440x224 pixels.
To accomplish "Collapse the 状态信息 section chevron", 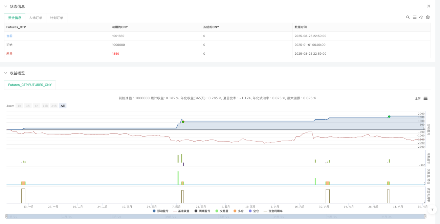I will point(5,6).
